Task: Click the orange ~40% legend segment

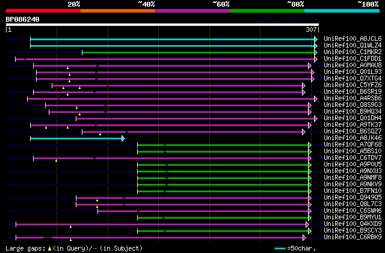Action: [118, 11]
